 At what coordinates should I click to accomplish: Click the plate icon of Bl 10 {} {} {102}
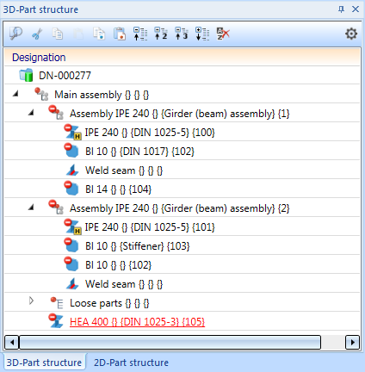coord(71,264)
